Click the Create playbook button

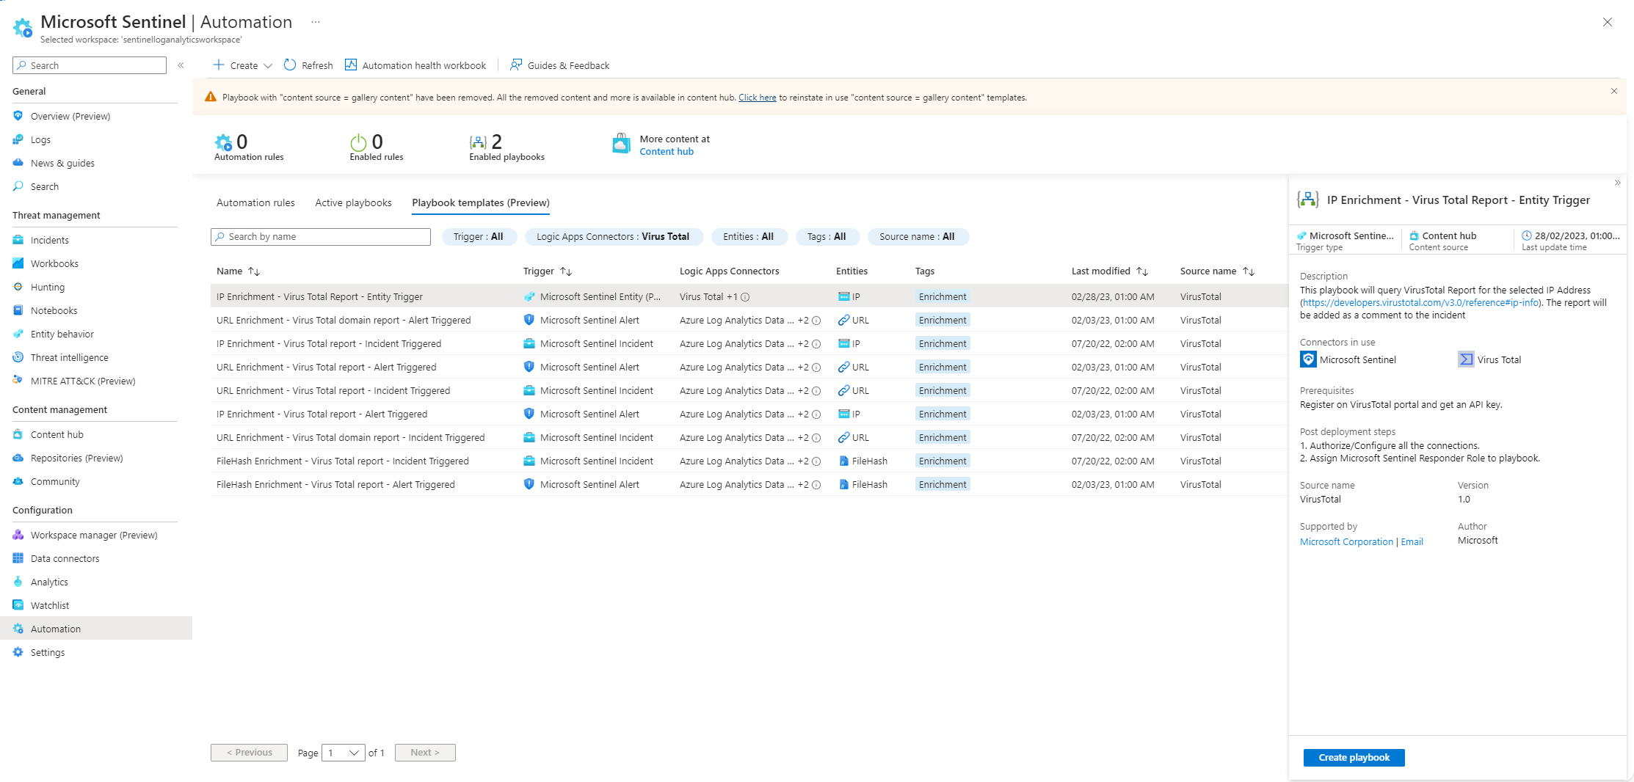(x=1354, y=757)
